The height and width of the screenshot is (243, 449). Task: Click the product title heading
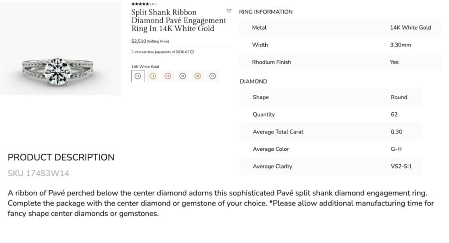point(178,20)
